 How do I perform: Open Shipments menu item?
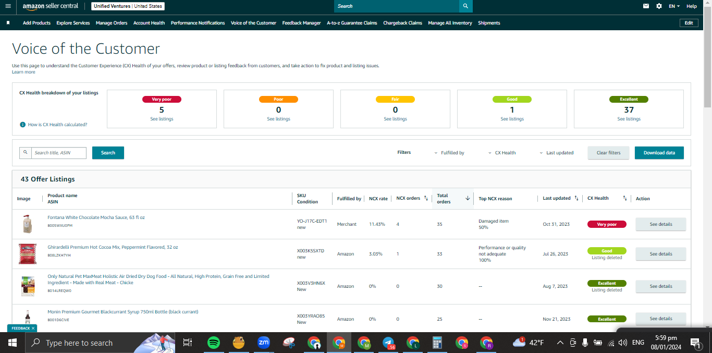click(x=489, y=23)
